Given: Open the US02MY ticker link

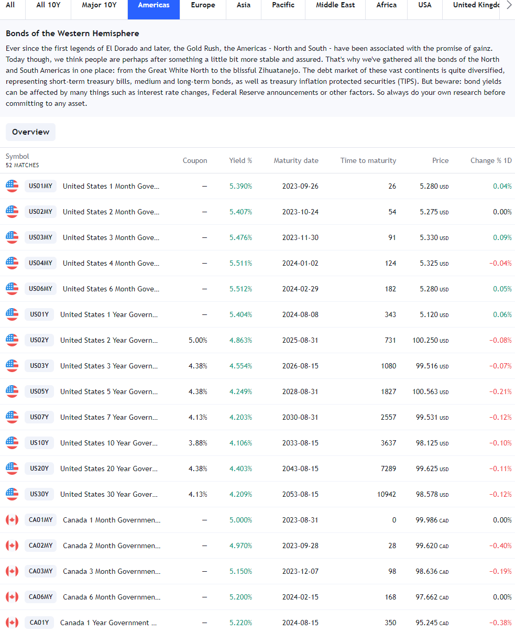Looking at the screenshot, I should click(40, 212).
